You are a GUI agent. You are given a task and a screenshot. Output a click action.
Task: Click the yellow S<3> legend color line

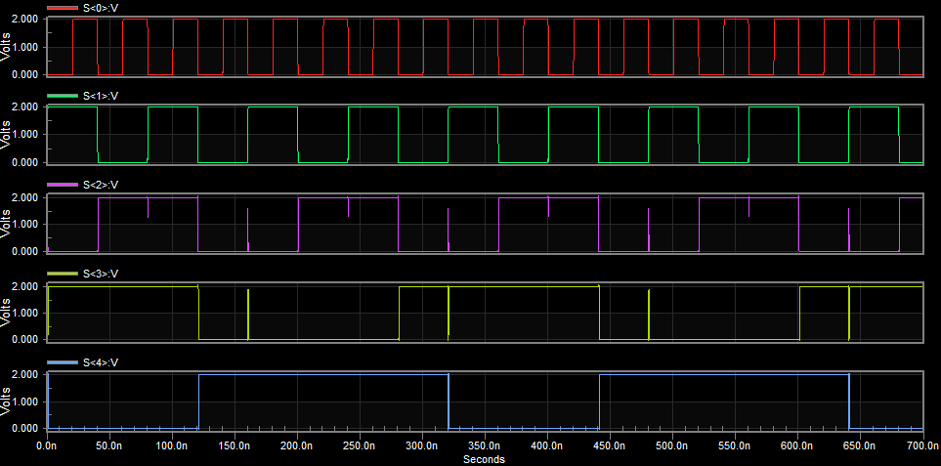[x=63, y=274]
